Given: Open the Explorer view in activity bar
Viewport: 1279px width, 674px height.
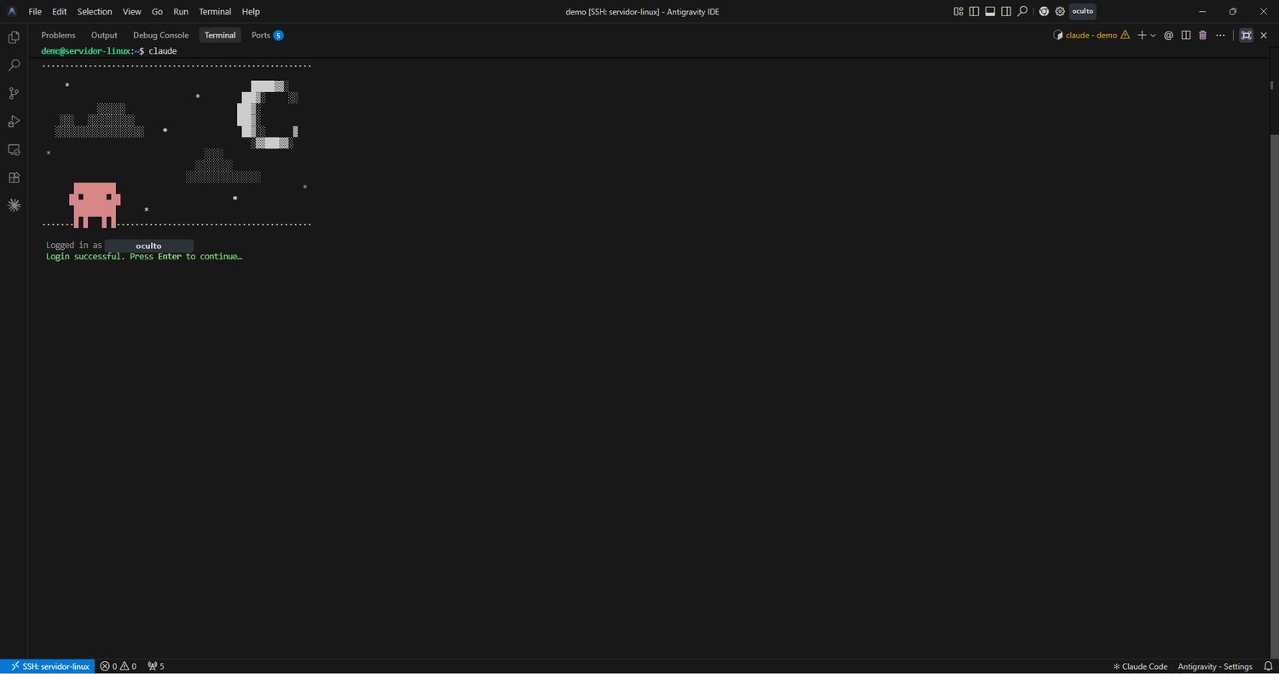Looking at the screenshot, I should [14, 38].
